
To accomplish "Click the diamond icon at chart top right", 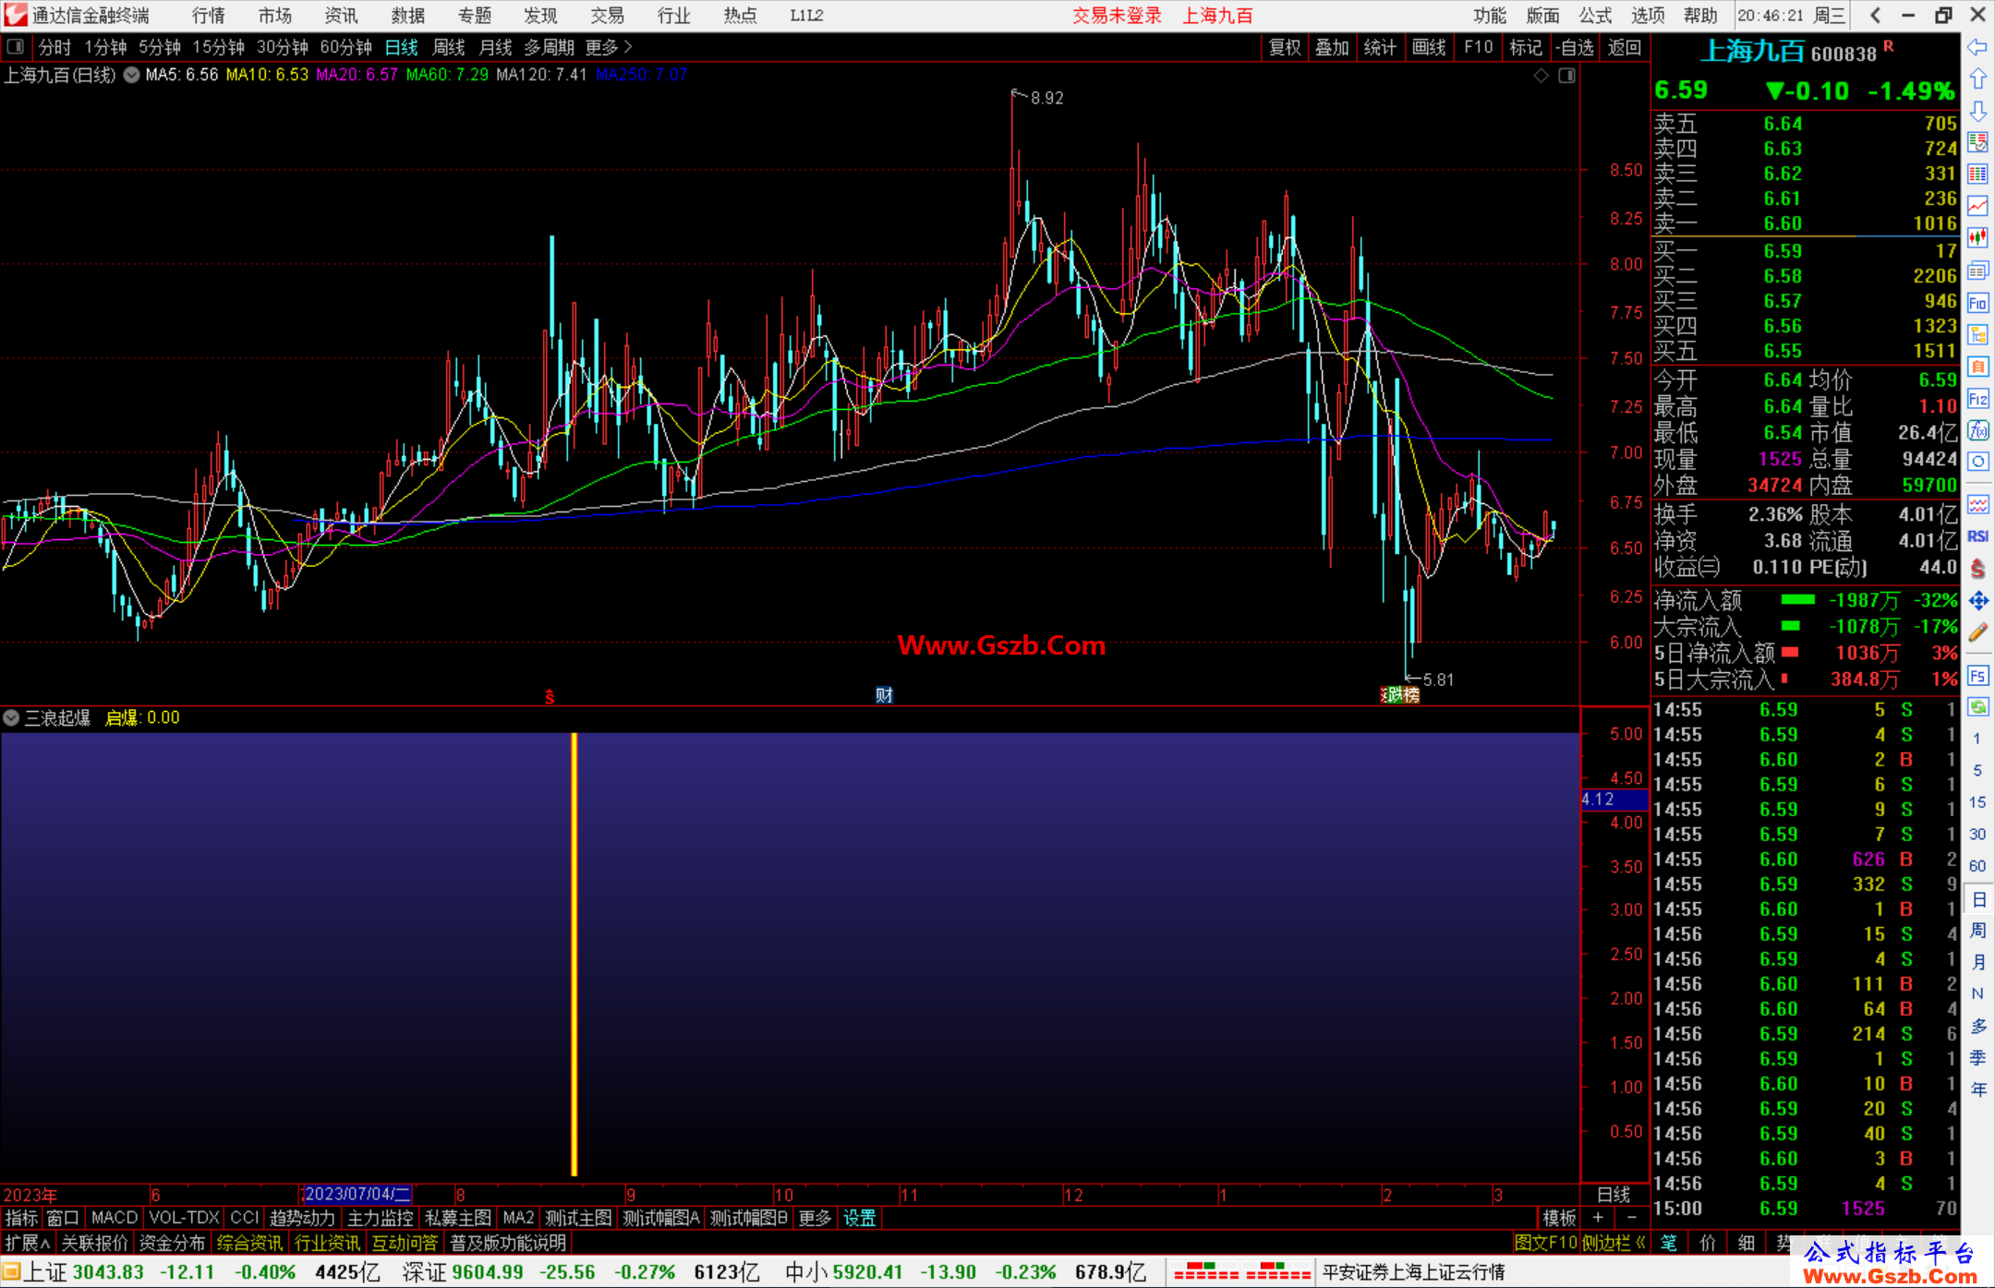I will pos(1541,76).
